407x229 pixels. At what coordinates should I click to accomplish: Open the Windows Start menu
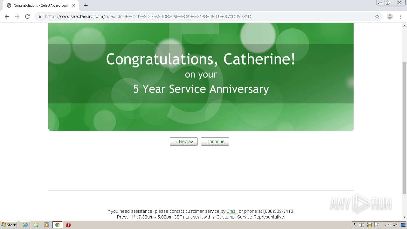point(9,225)
